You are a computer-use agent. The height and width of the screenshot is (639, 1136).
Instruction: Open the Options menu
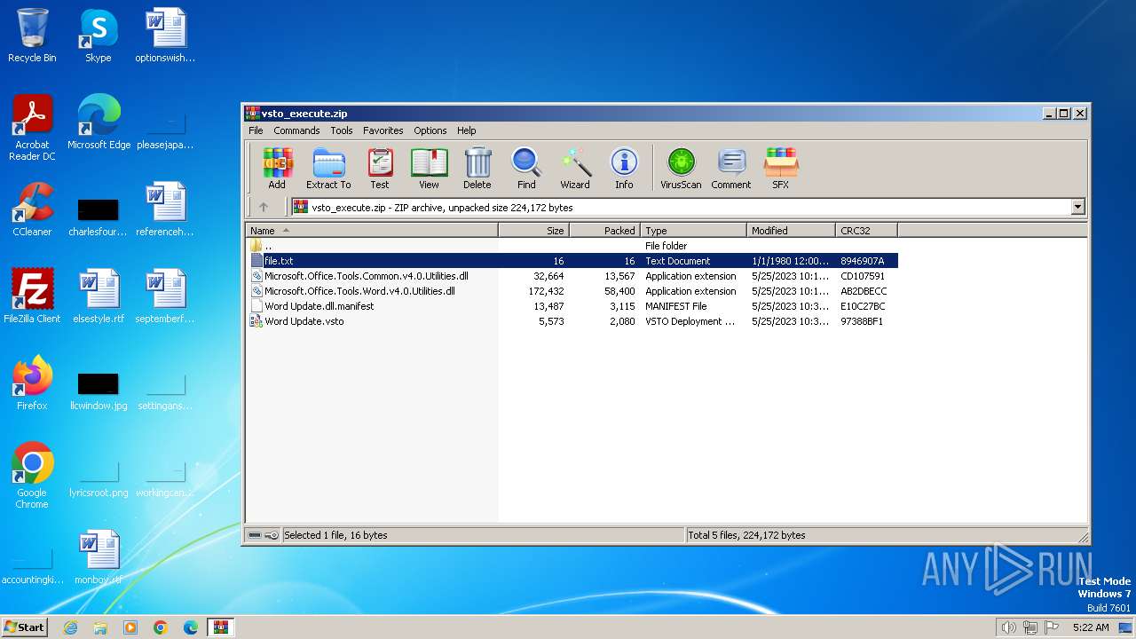pyautogui.click(x=430, y=130)
